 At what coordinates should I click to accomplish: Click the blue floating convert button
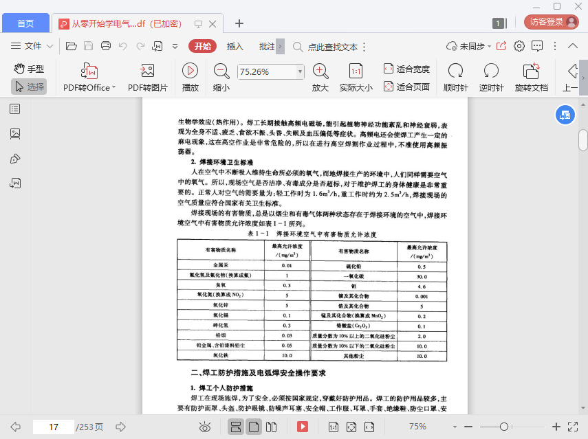point(565,115)
